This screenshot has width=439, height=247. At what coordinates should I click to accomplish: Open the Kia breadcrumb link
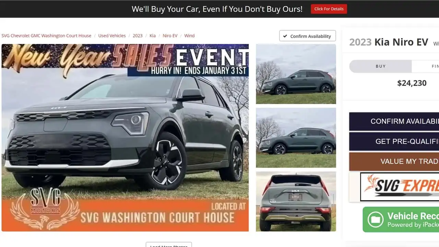click(153, 36)
